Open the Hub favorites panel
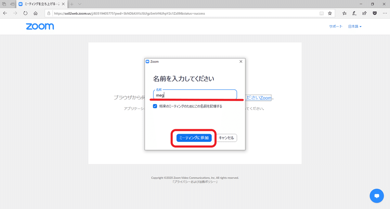 [344, 13]
